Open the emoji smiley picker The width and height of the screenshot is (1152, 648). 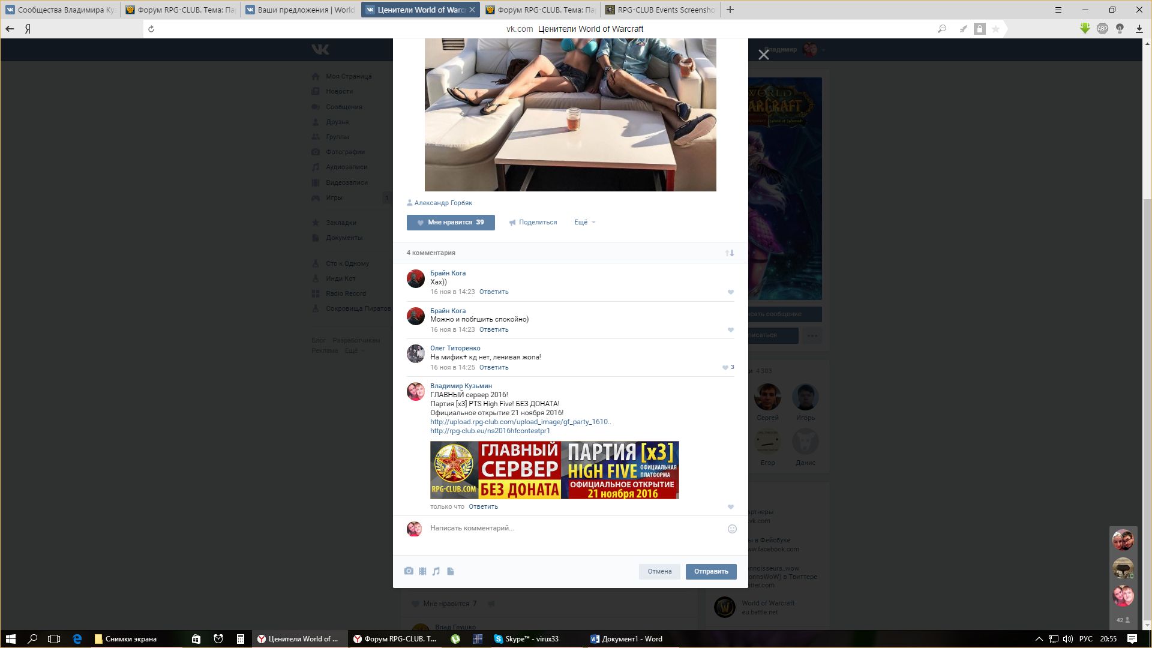coord(732,529)
